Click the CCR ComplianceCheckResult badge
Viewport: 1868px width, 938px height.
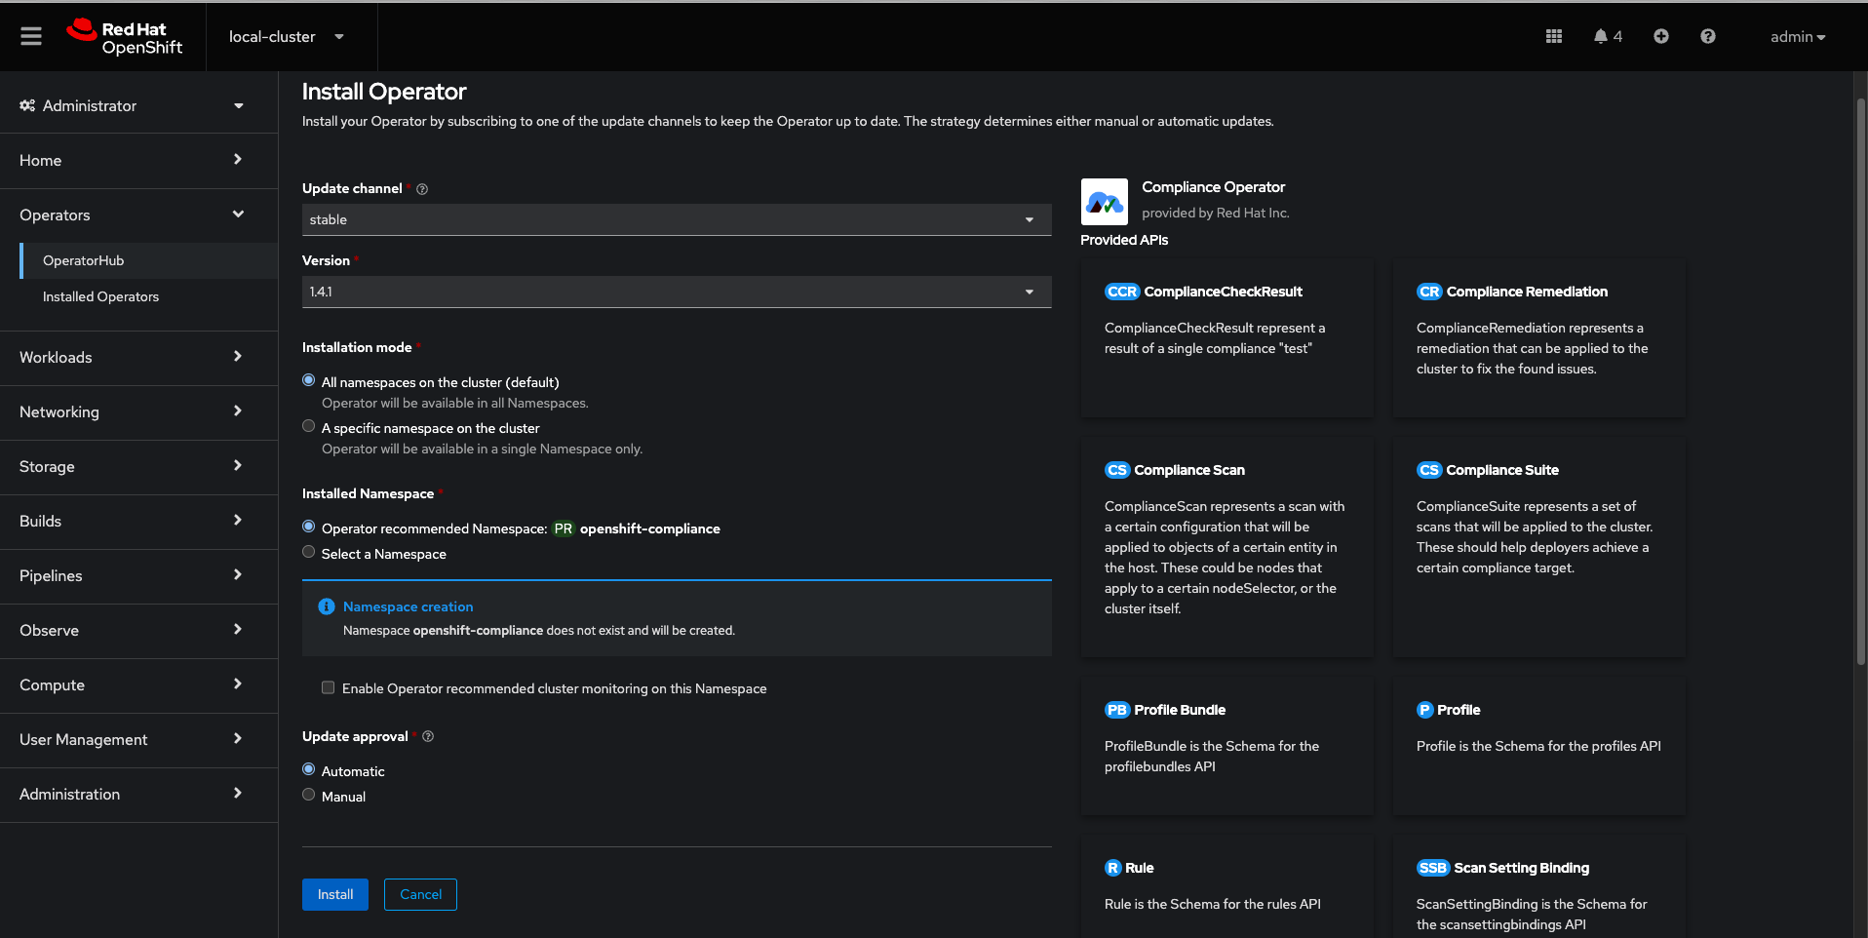coord(1122,292)
